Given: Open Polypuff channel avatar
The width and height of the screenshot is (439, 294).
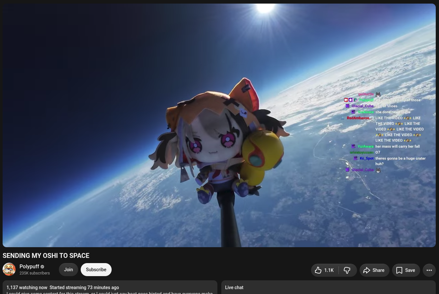Looking at the screenshot, I should tap(9, 270).
